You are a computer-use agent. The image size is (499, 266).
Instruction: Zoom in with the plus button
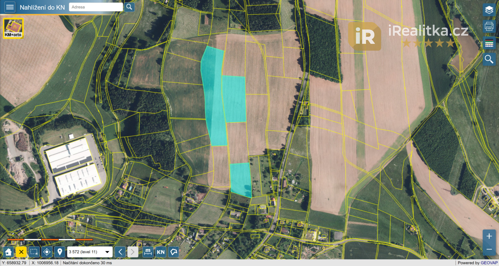[x=489, y=236]
